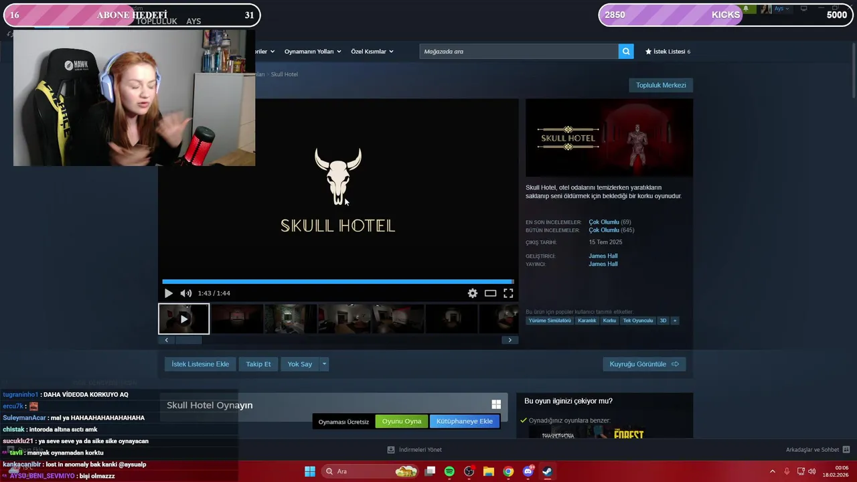Open developer James Hall link
Viewport: 857px width, 482px height.
click(x=603, y=256)
